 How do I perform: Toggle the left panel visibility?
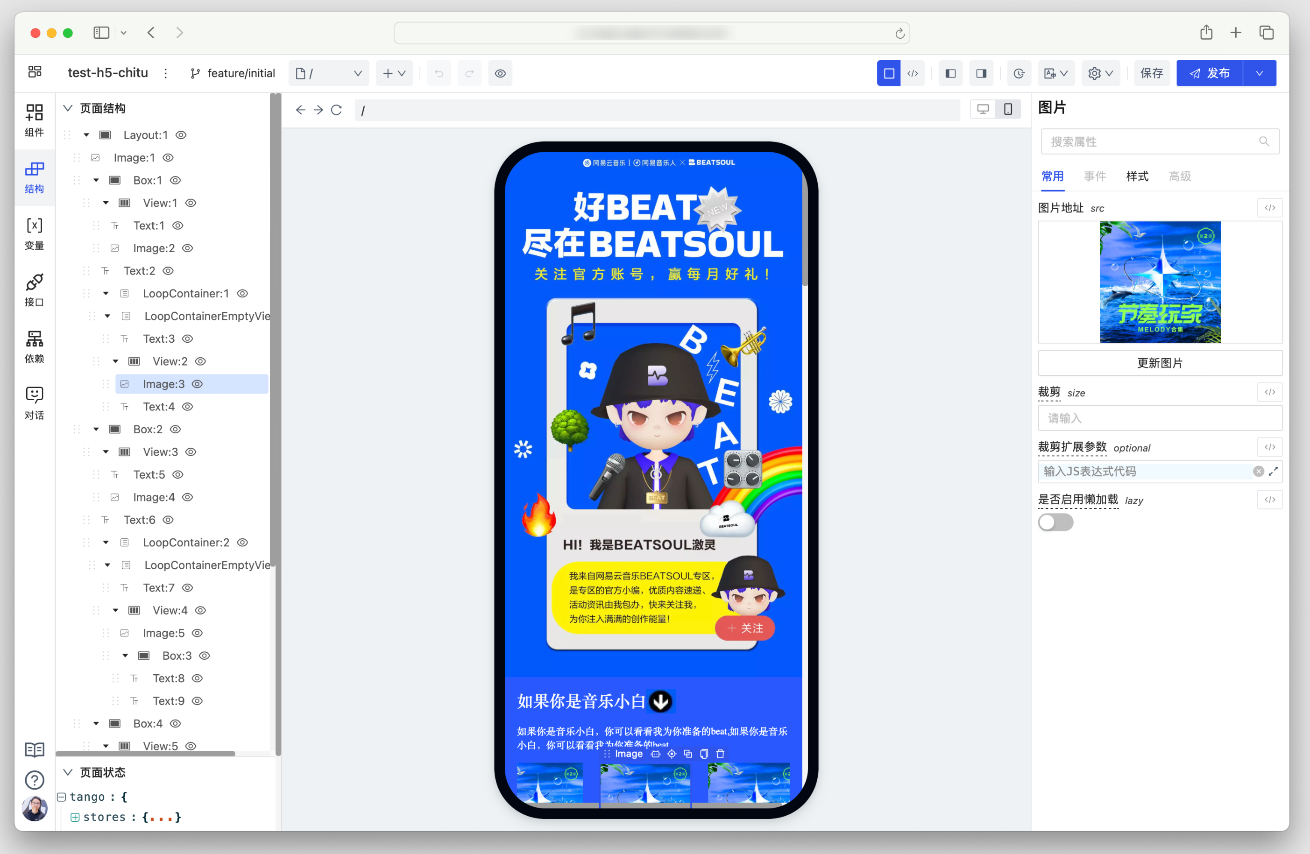coord(950,73)
